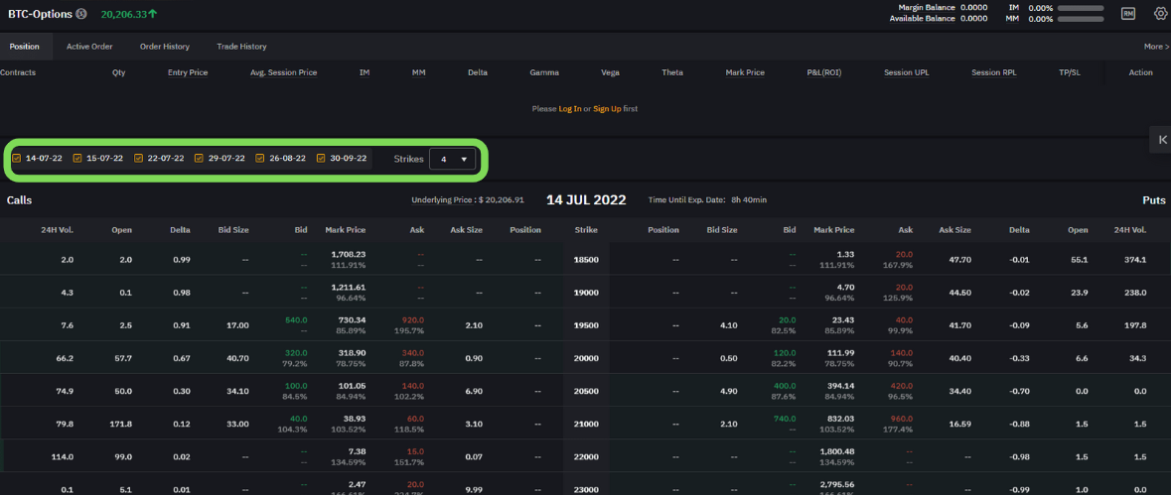Click the 320.0 call bid price
The width and height of the screenshot is (1171, 495).
[x=295, y=353]
